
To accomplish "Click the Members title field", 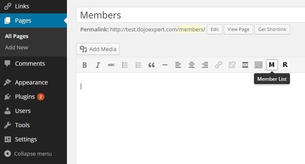I will tap(191, 15).
